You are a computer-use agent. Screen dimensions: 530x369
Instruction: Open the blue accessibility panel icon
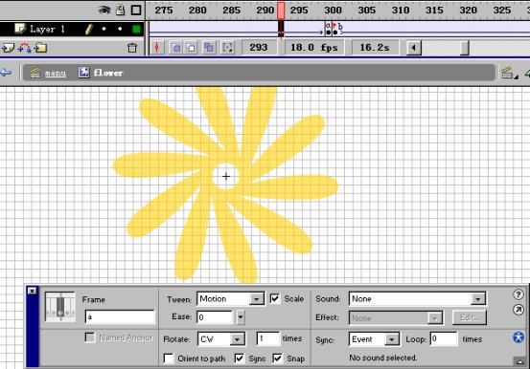(x=518, y=337)
